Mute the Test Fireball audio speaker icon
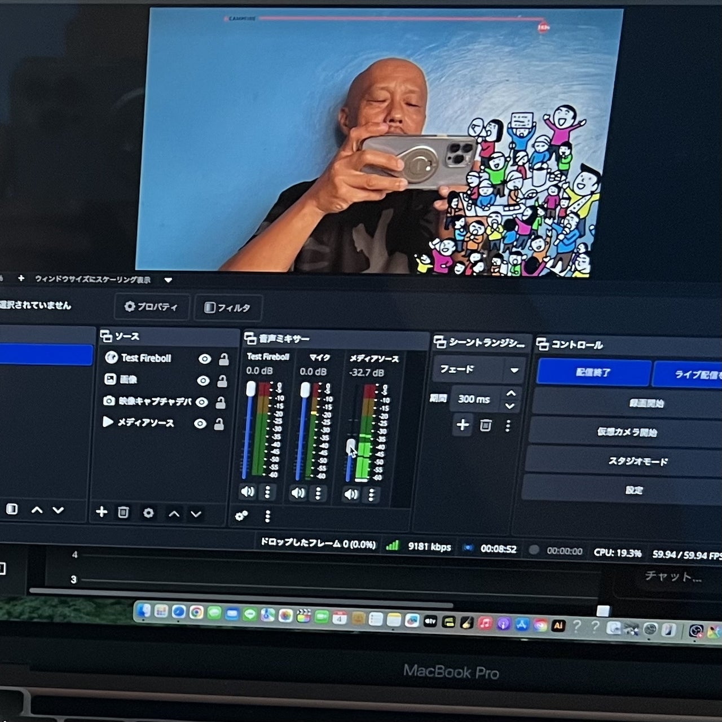Image resolution: width=722 pixels, height=722 pixels. click(x=248, y=491)
